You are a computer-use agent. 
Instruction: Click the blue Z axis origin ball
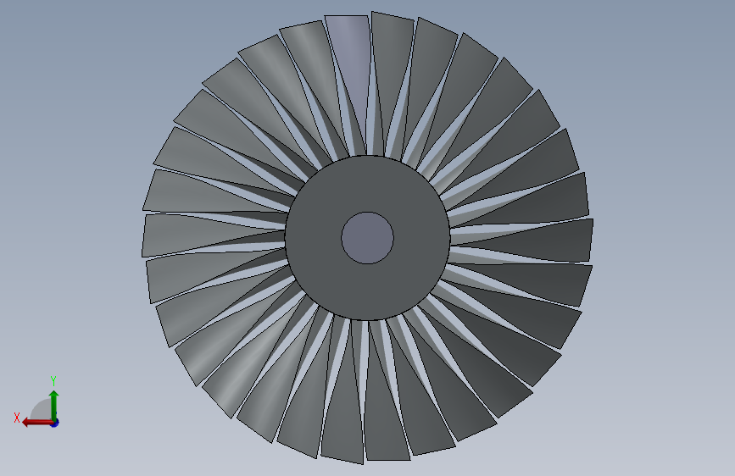coord(55,423)
